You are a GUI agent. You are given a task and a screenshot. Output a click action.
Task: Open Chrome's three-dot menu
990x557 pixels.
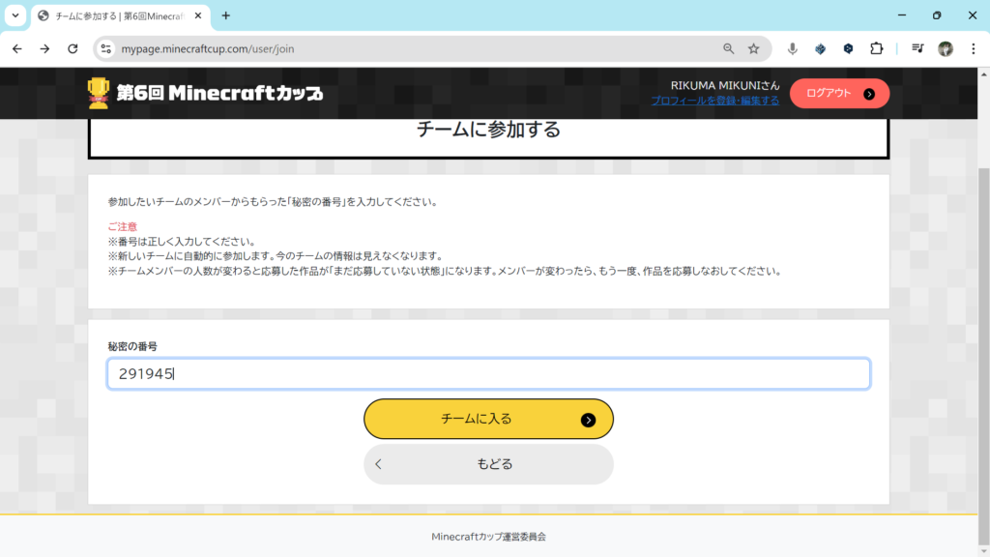pyautogui.click(x=973, y=48)
